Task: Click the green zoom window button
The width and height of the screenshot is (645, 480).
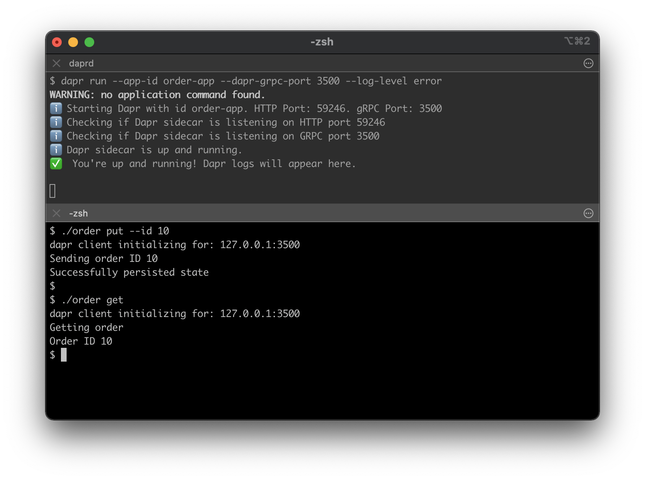Action: point(89,42)
